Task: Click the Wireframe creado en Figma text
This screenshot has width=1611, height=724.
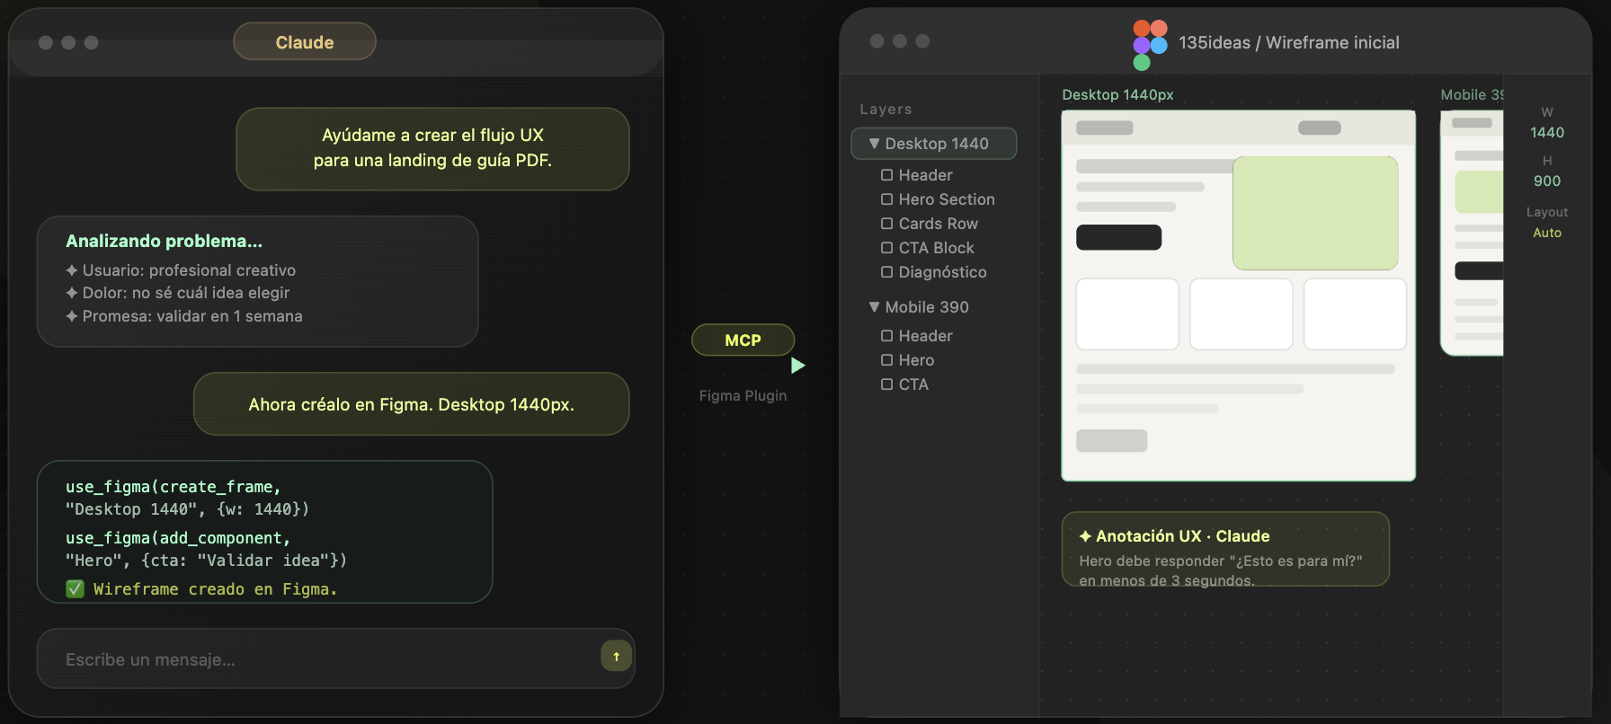Action: [x=215, y=589]
